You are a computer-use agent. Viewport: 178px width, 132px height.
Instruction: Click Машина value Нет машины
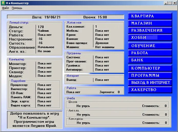[x=105, y=47]
